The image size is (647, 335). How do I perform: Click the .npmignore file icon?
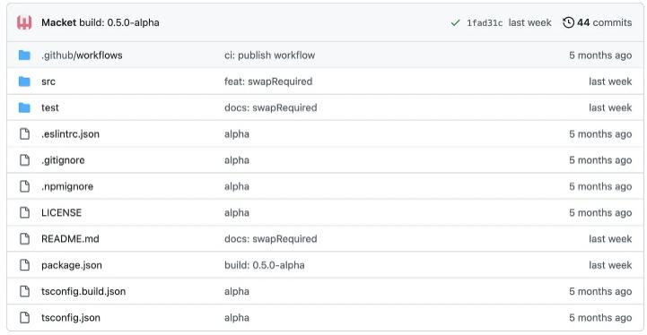pyautogui.click(x=25, y=186)
